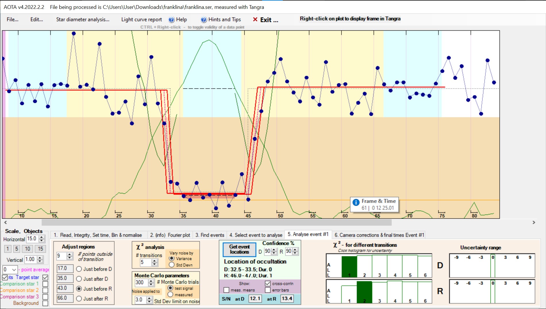Decrease the number of transitions
546x309 pixels.
155,264
